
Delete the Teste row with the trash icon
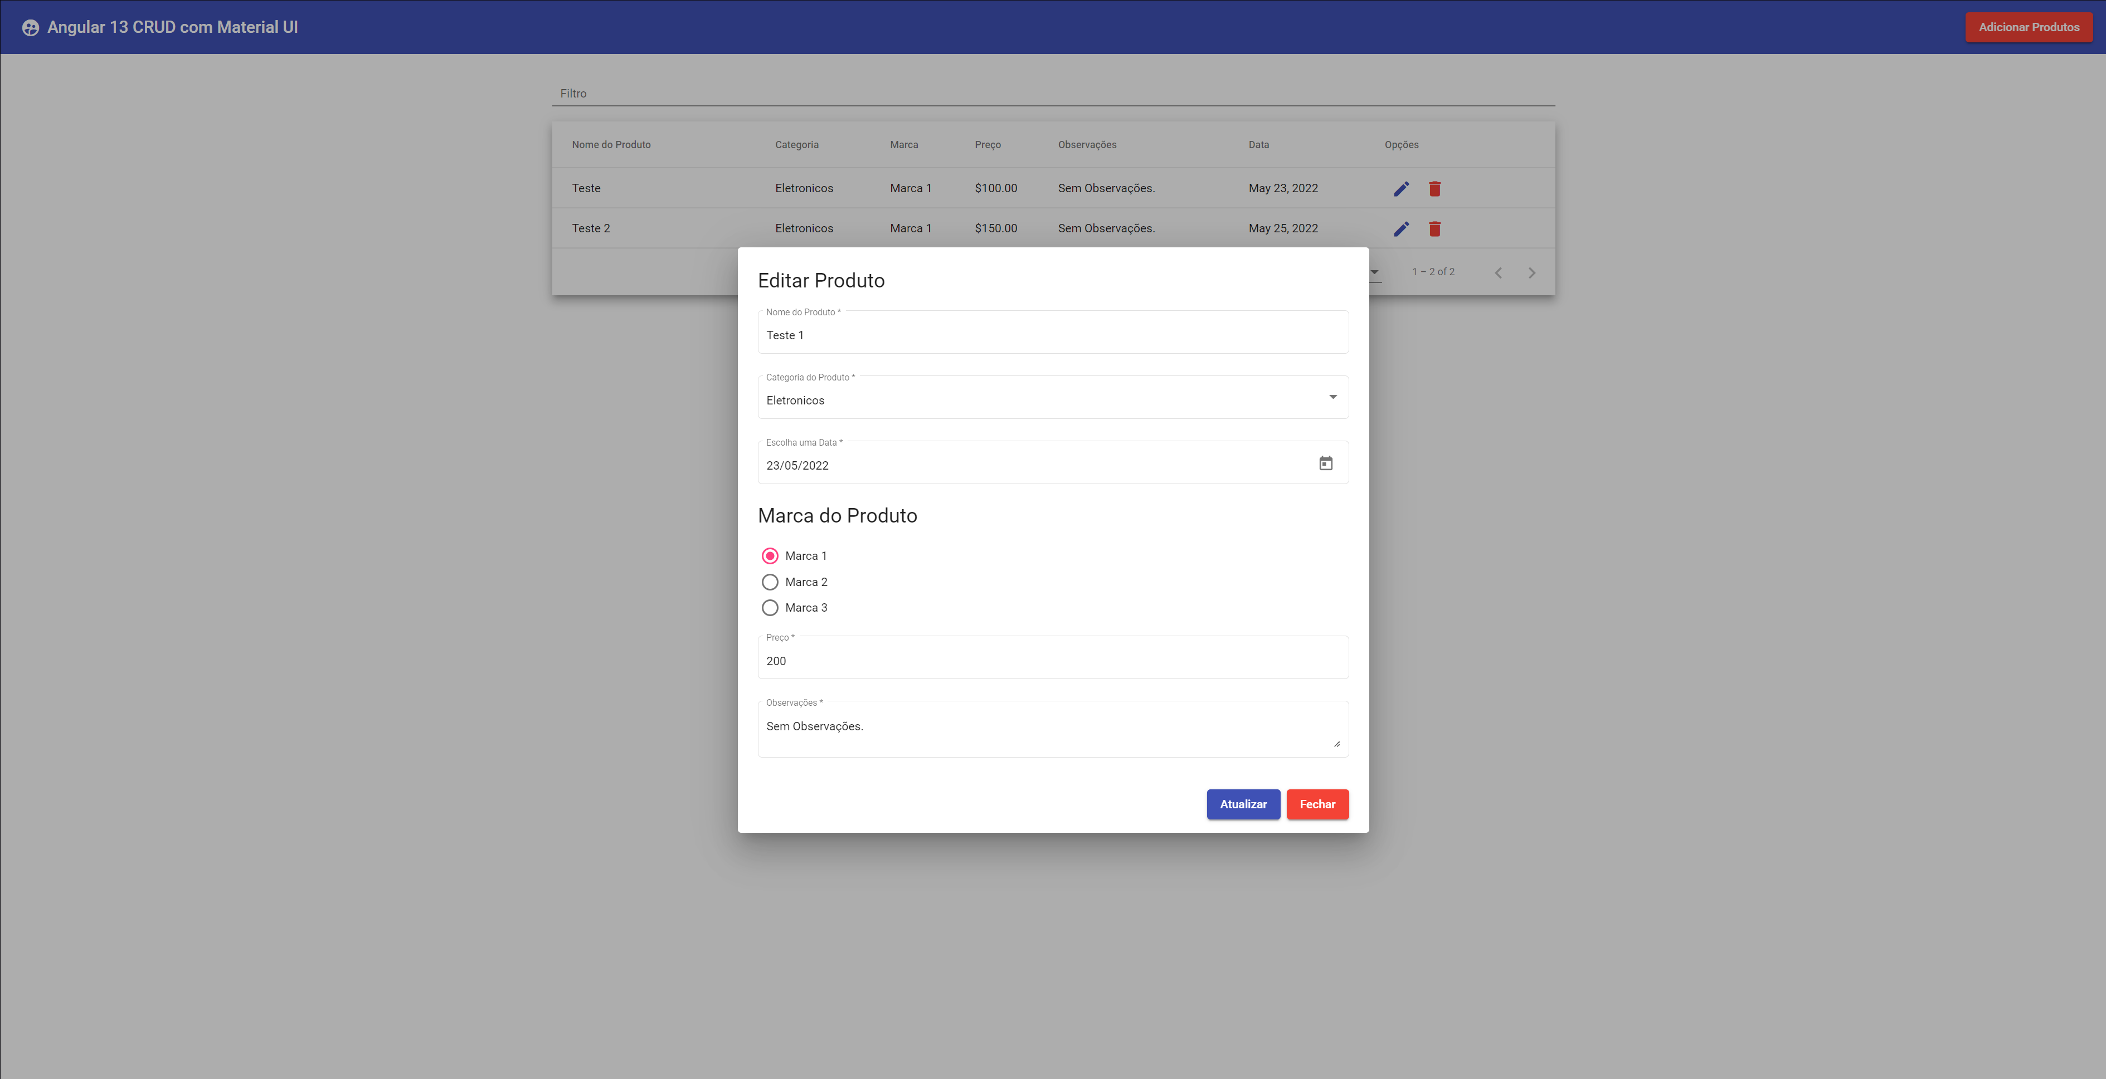(x=1434, y=189)
